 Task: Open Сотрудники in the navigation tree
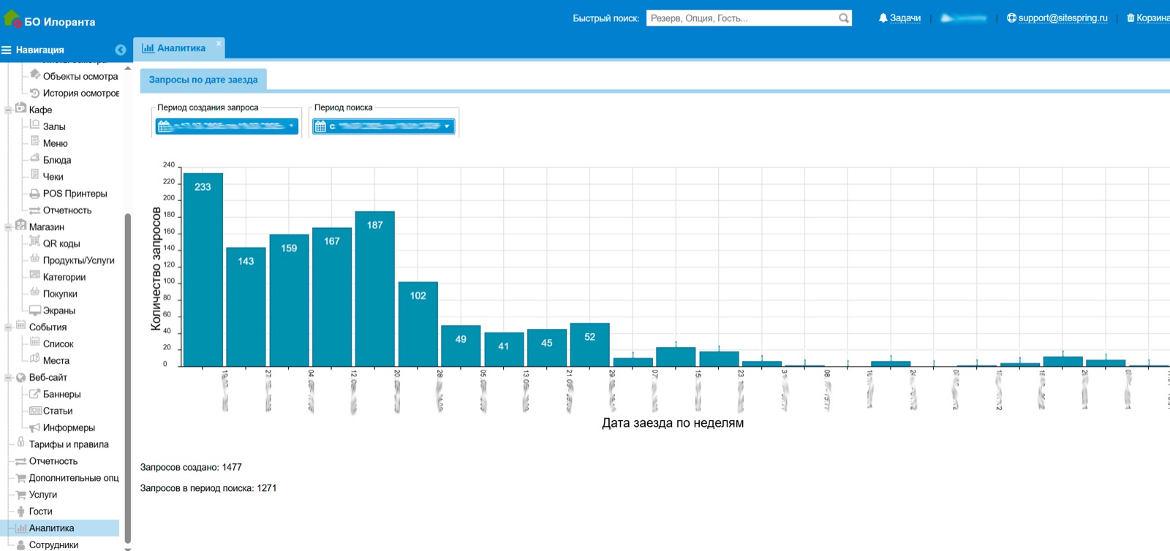coord(53,544)
